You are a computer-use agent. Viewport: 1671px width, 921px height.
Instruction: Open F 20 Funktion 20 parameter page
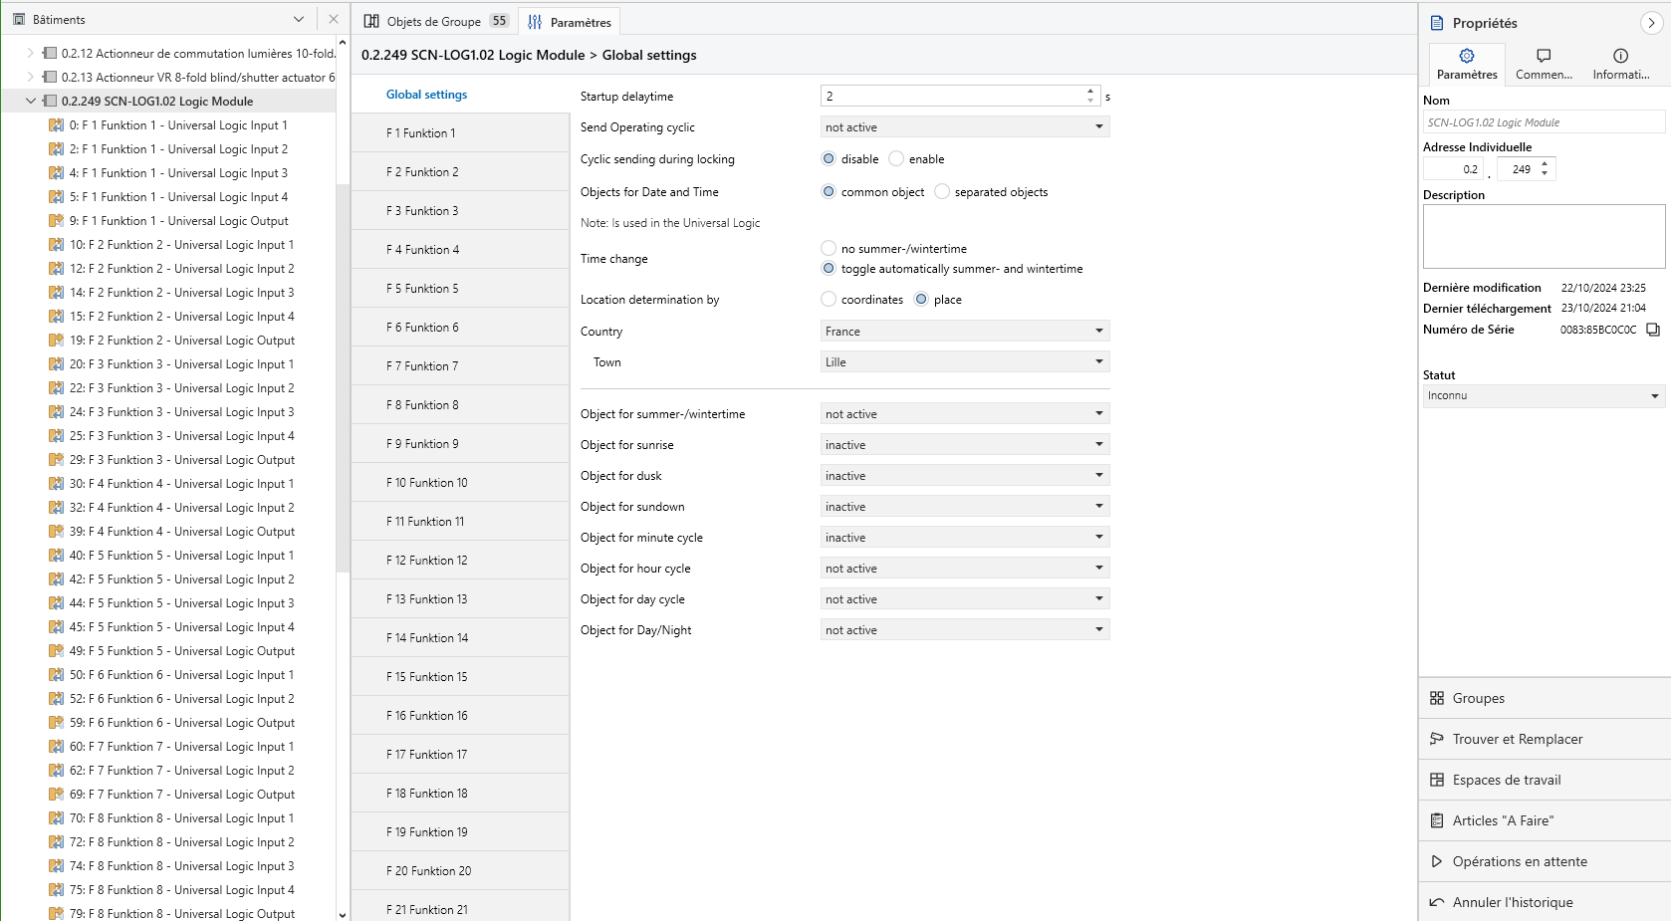coord(460,870)
